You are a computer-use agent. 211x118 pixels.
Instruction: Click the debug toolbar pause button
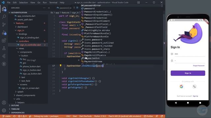pyautogui.click(x=77, y=8)
